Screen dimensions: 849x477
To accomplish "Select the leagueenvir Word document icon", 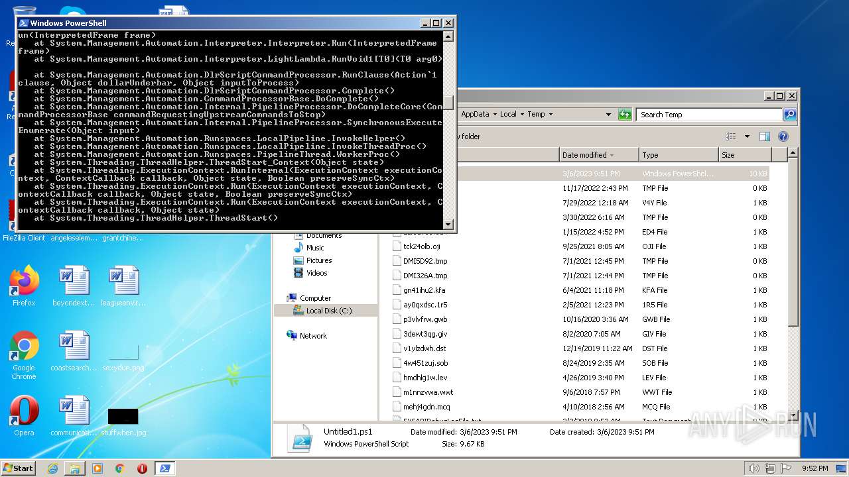I will (x=123, y=286).
